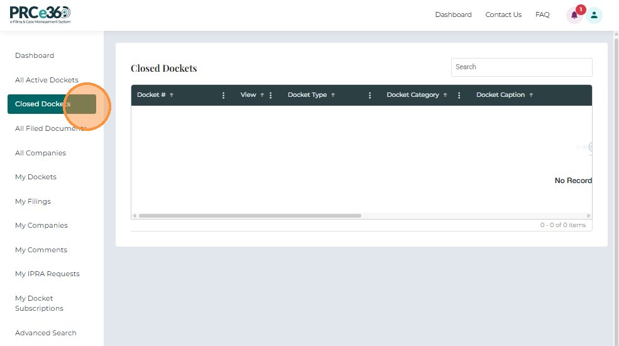The width and height of the screenshot is (619, 346).
Task: Open Docket Type column options menu
Action: 370,95
